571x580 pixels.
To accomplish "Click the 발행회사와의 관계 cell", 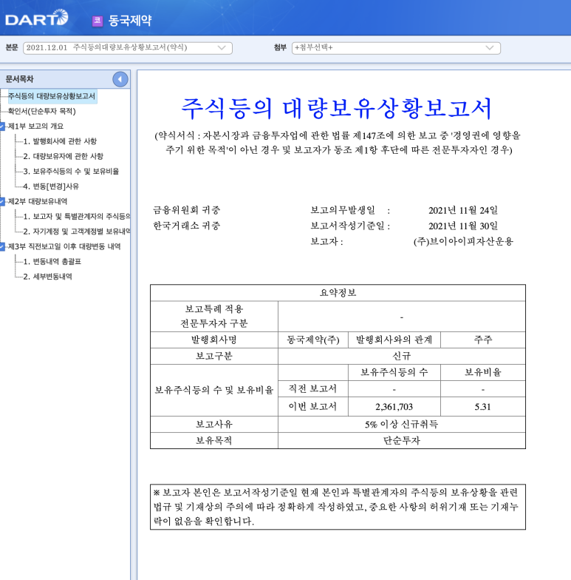I will pyautogui.click(x=394, y=340).
